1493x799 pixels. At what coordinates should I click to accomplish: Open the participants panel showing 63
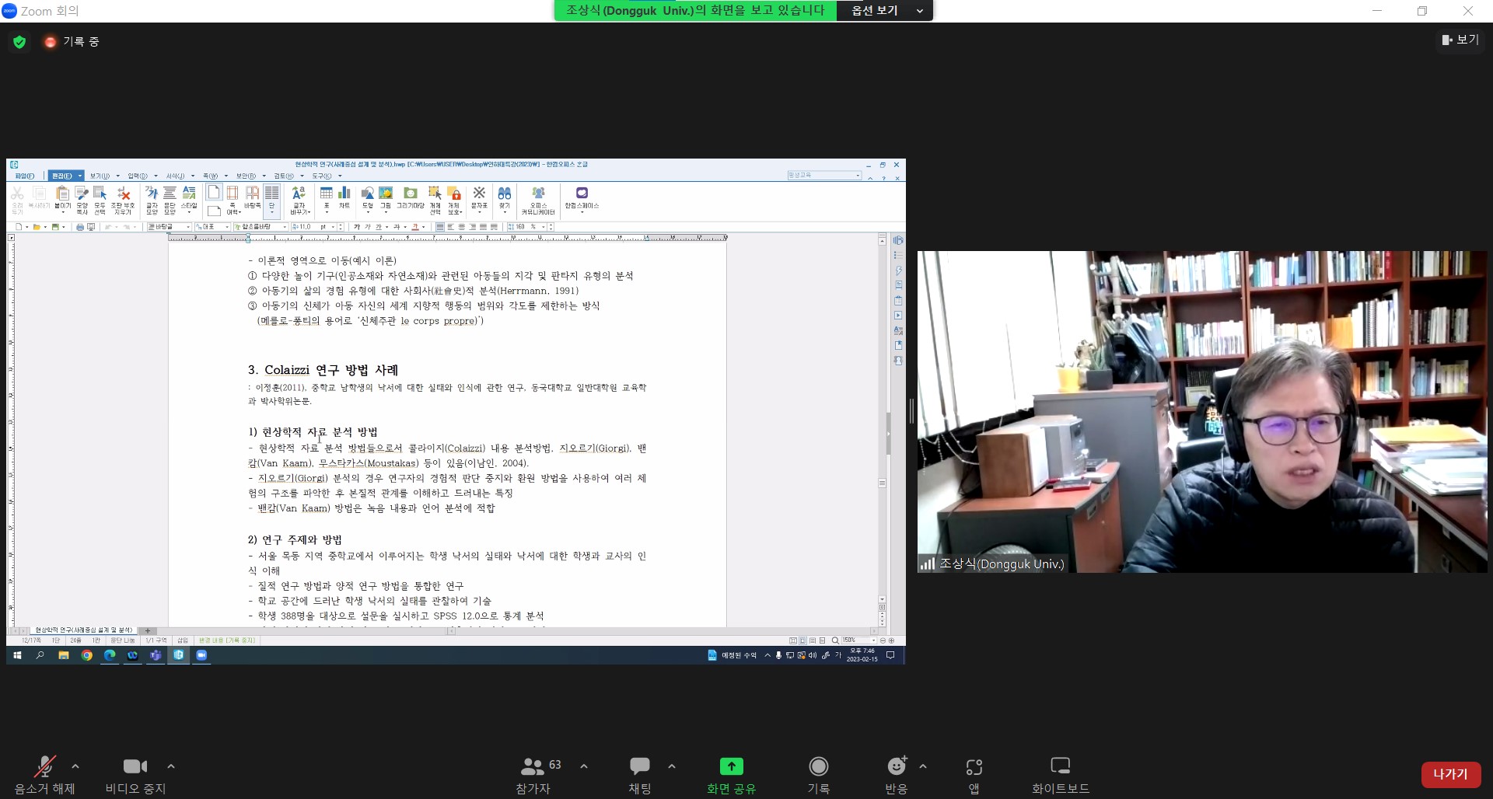540,774
